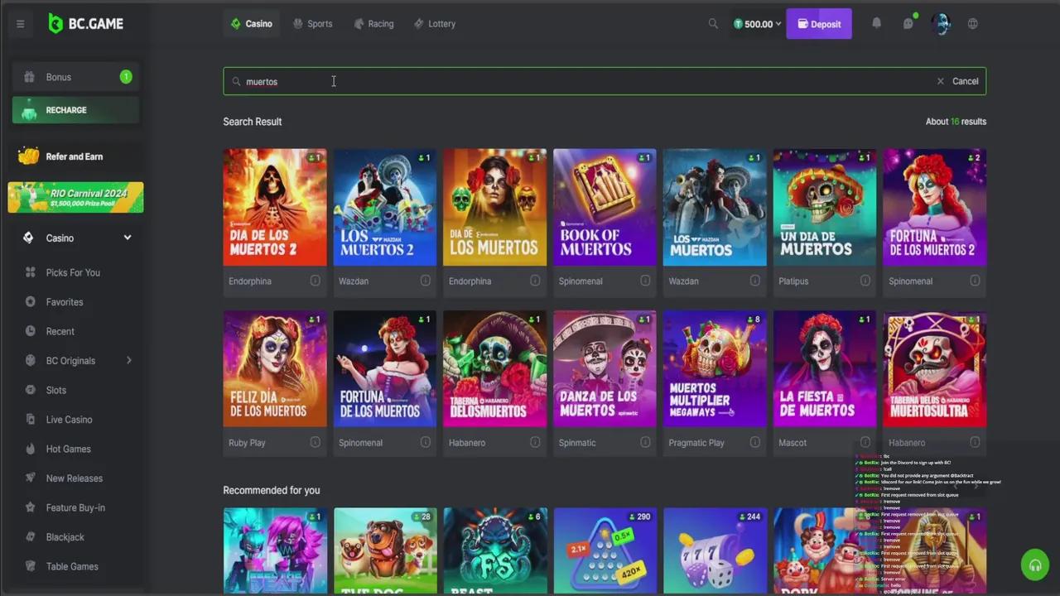Open the Bonus button
This screenshot has height=596, width=1060.
75,77
